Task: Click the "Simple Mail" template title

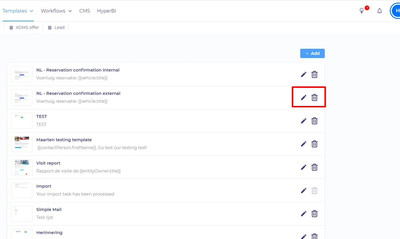Action: (49, 210)
